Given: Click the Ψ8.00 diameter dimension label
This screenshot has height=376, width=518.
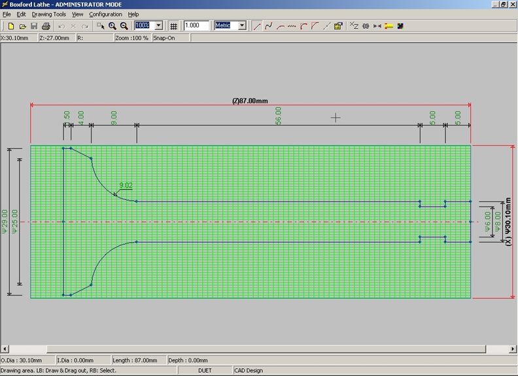Looking at the screenshot, I should coord(498,222).
